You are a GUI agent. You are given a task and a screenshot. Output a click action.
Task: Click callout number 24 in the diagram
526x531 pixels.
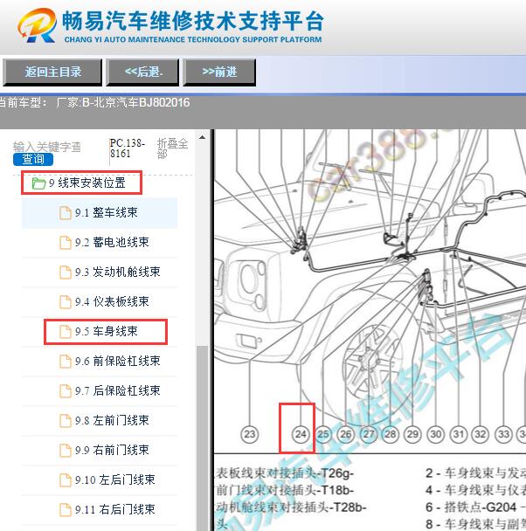point(301,434)
